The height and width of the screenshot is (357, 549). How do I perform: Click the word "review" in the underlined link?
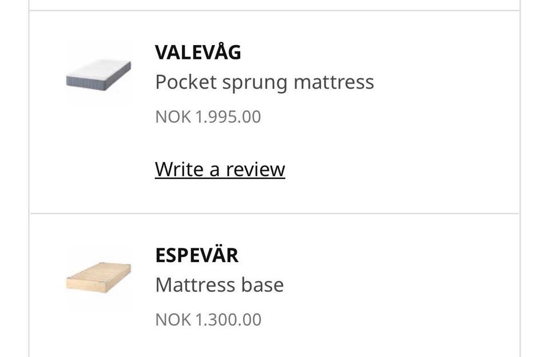point(255,169)
